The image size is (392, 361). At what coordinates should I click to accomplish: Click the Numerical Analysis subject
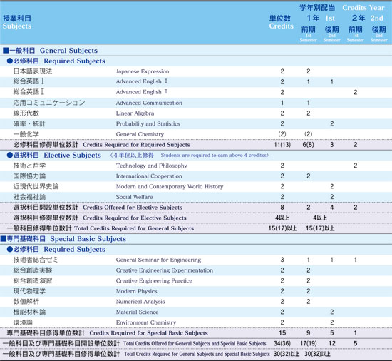pyautogui.click(x=140, y=302)
